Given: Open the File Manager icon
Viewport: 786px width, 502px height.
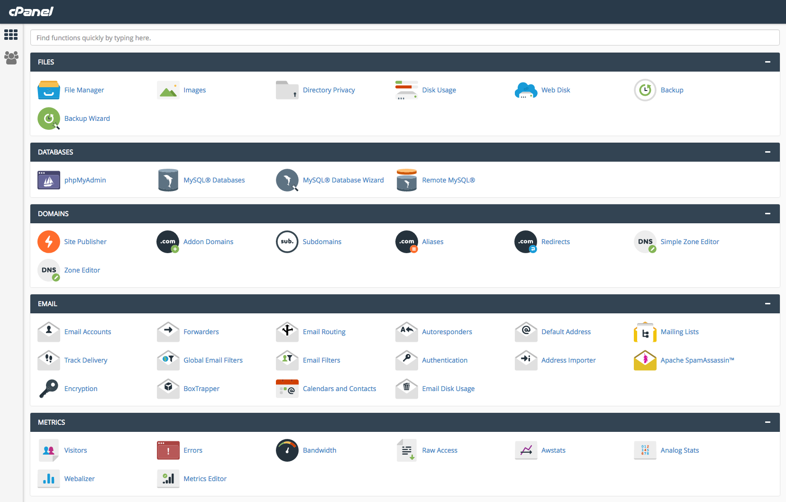Looking at the screenshot, I should click(x=48, y=90).
